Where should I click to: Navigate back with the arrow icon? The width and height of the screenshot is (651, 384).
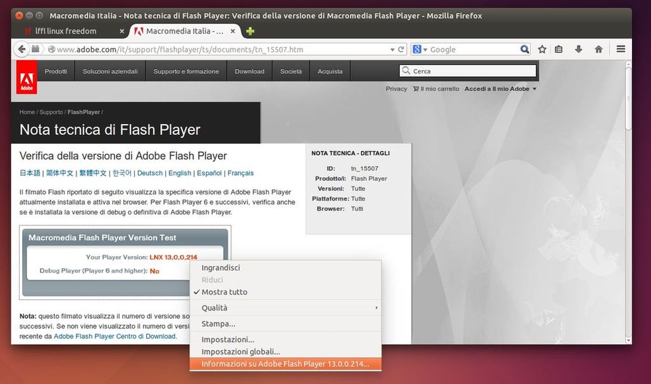[22, 49]
